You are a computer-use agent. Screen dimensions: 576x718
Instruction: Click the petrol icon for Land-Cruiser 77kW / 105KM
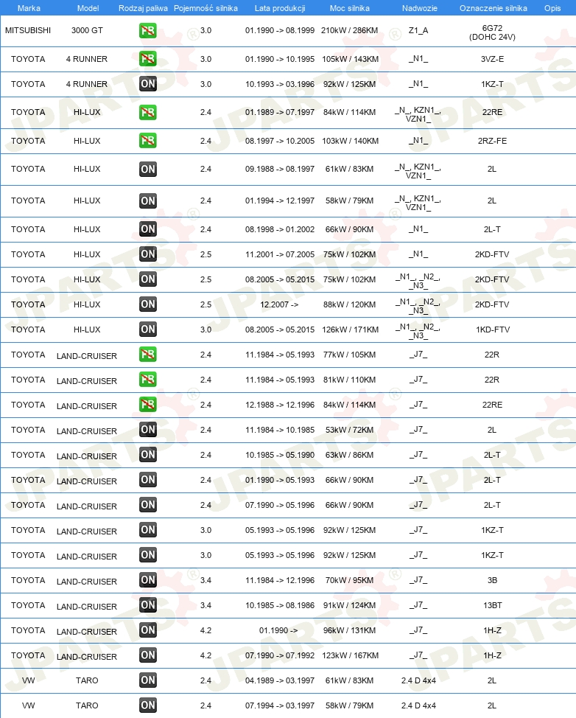click(x=148, y=355)
